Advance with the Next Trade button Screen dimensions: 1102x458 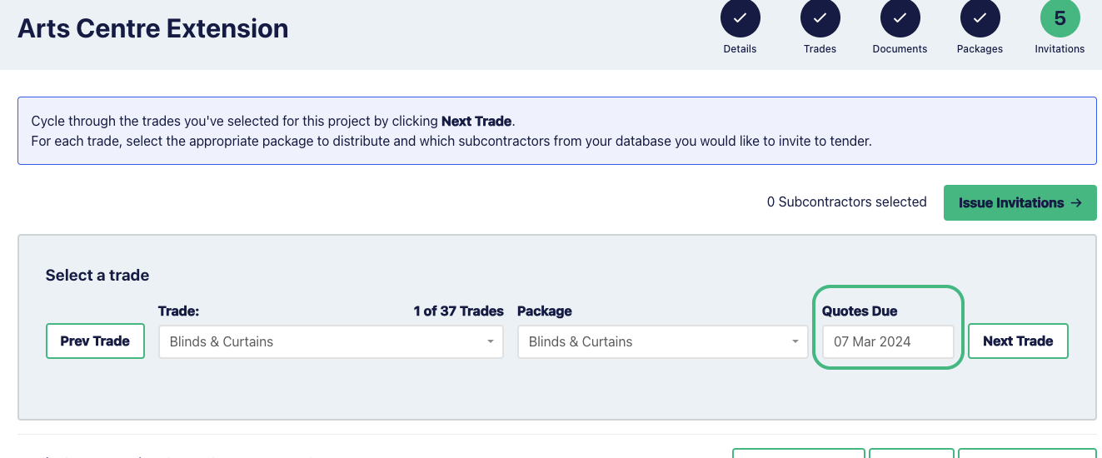[1018, 341]
